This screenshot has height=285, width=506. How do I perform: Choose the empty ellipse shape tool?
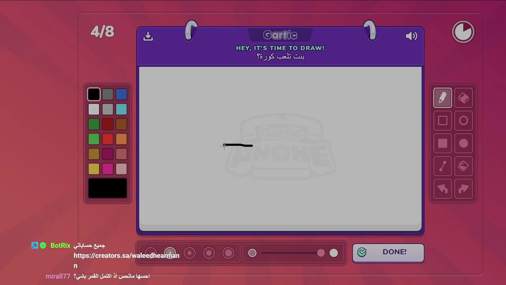click(463, 121)
